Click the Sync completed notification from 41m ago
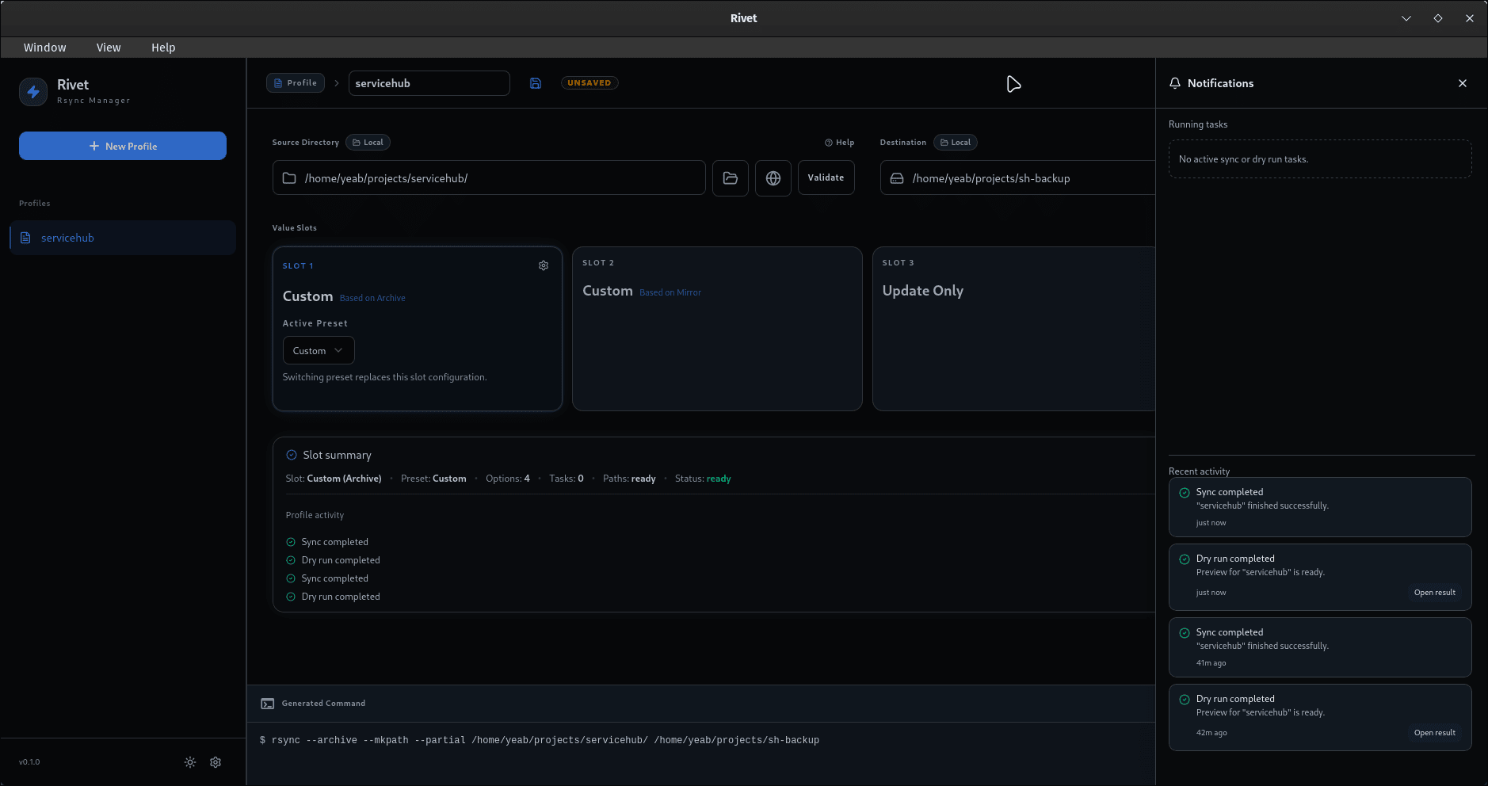The image size is (1488, 786). pyautogui.click(x=1320, y=647)
